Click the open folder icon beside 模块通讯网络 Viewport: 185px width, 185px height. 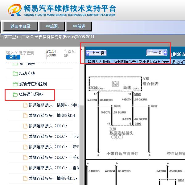[x=15, y=95]
